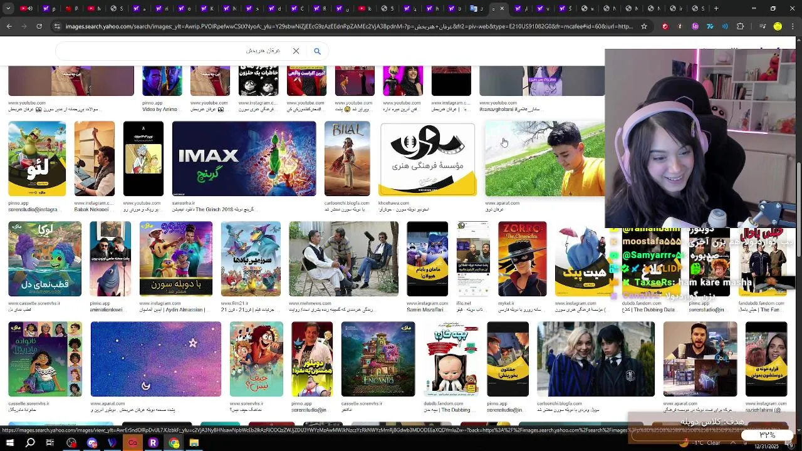Image resolution: width=802 pixels, height=451 pixels.
Task: Switch to the first YouTube browser tab
Action: (26, 9)
